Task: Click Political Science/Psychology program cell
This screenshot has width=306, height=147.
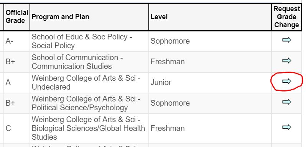Action: 89,103
